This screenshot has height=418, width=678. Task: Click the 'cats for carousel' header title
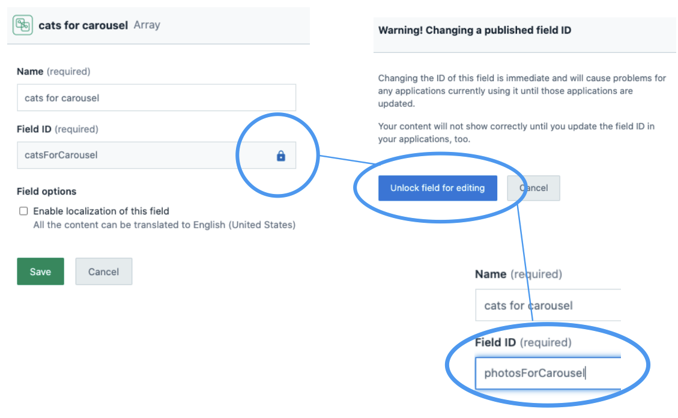(83, 25)
